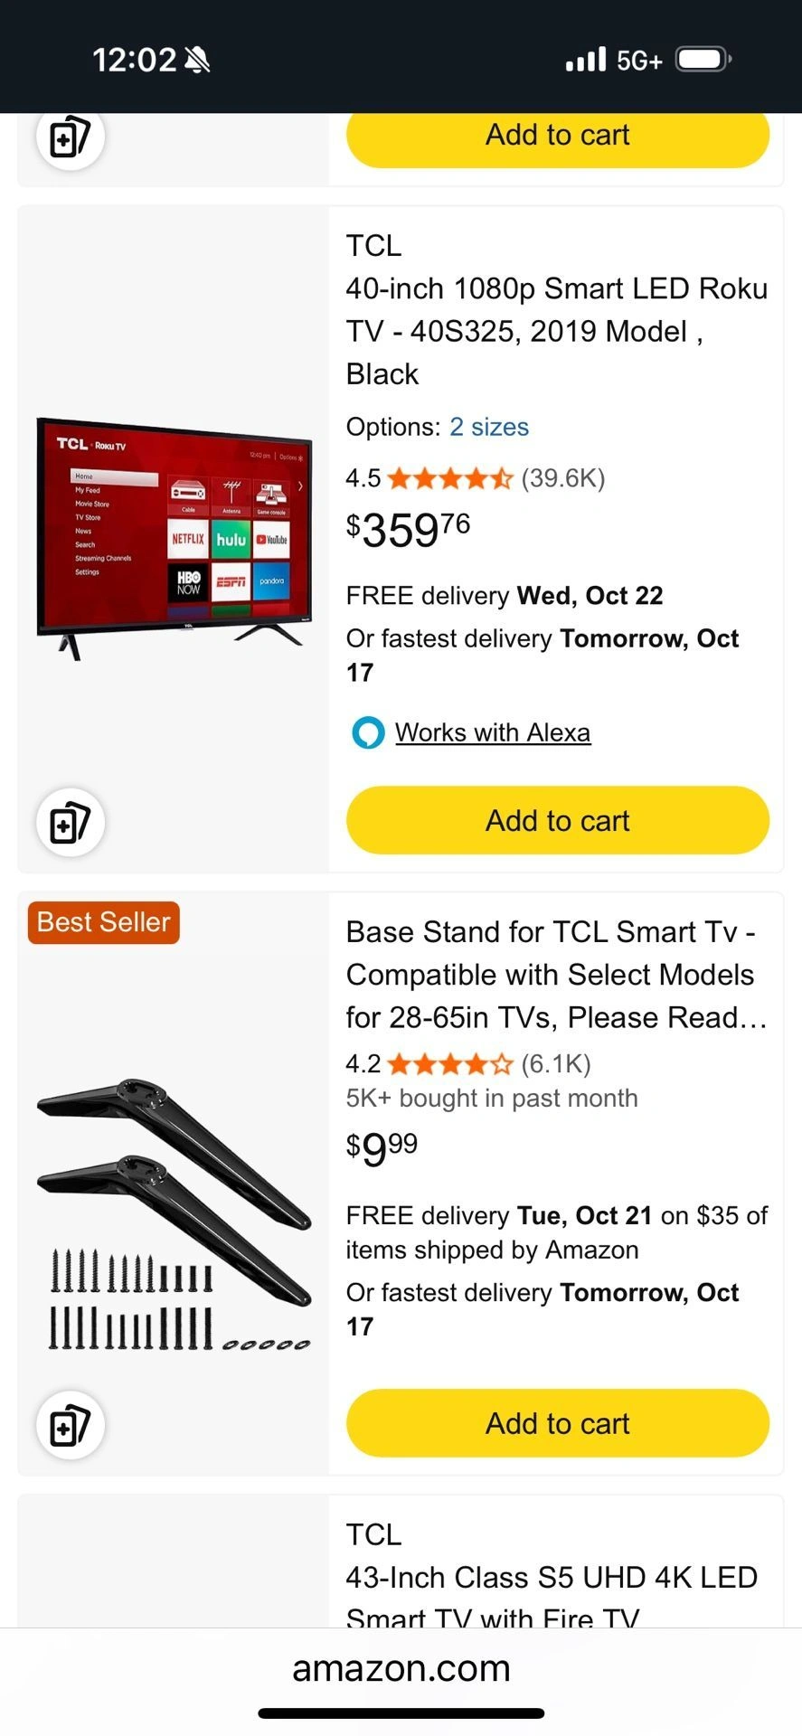
Task: Tap the star rating of TCL 40-inch TV
Action: click(449, 478)
